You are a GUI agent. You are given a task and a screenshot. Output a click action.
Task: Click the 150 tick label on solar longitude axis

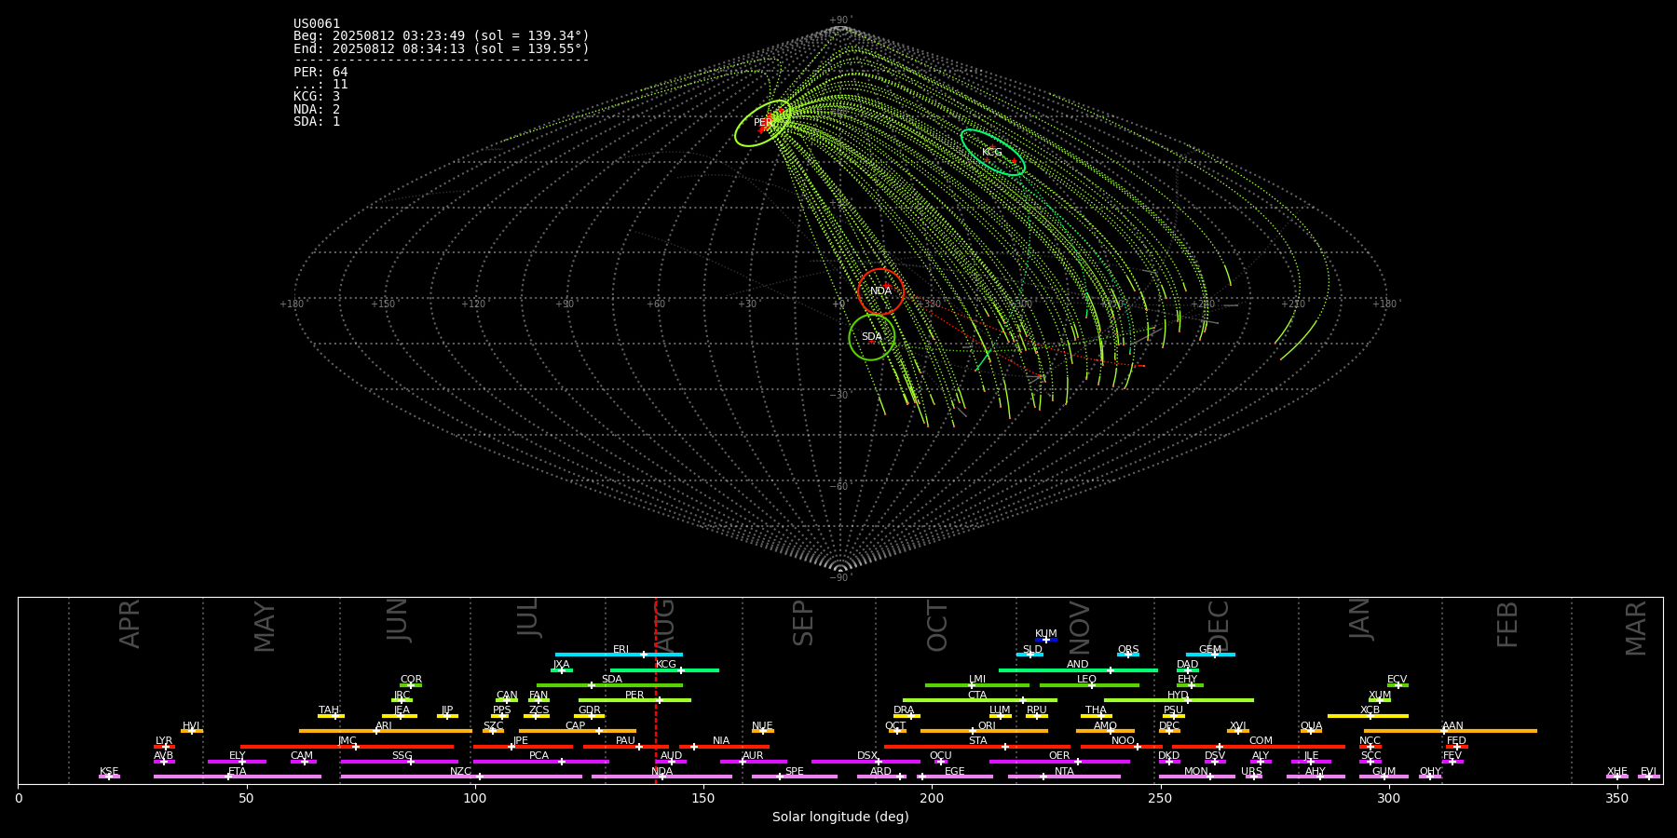click(x=703, y=798)
